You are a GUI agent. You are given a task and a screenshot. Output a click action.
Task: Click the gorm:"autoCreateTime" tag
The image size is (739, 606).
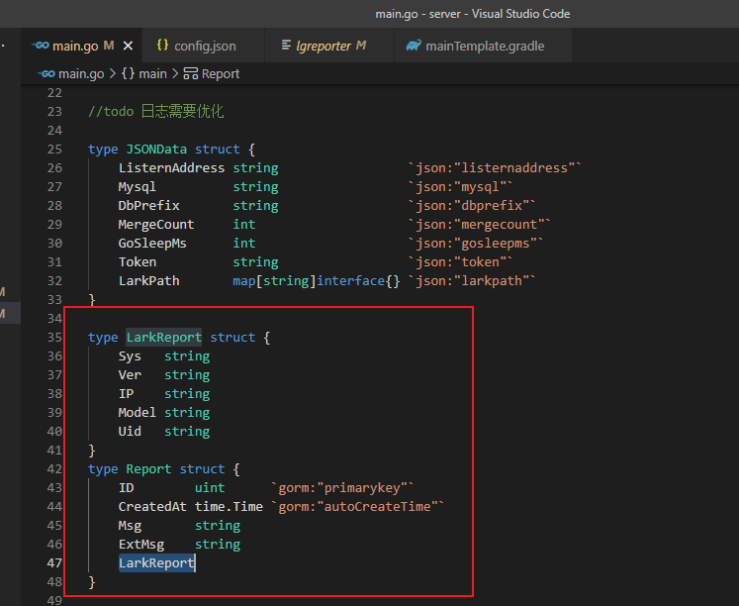(x=358, y=507)
